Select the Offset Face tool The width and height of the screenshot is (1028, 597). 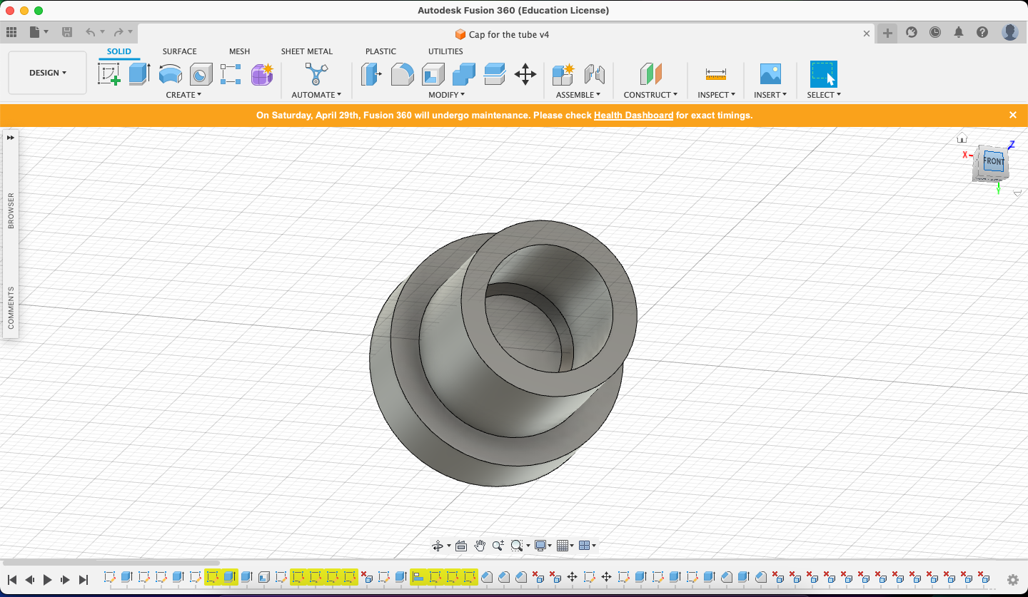[x=494, y=74]
